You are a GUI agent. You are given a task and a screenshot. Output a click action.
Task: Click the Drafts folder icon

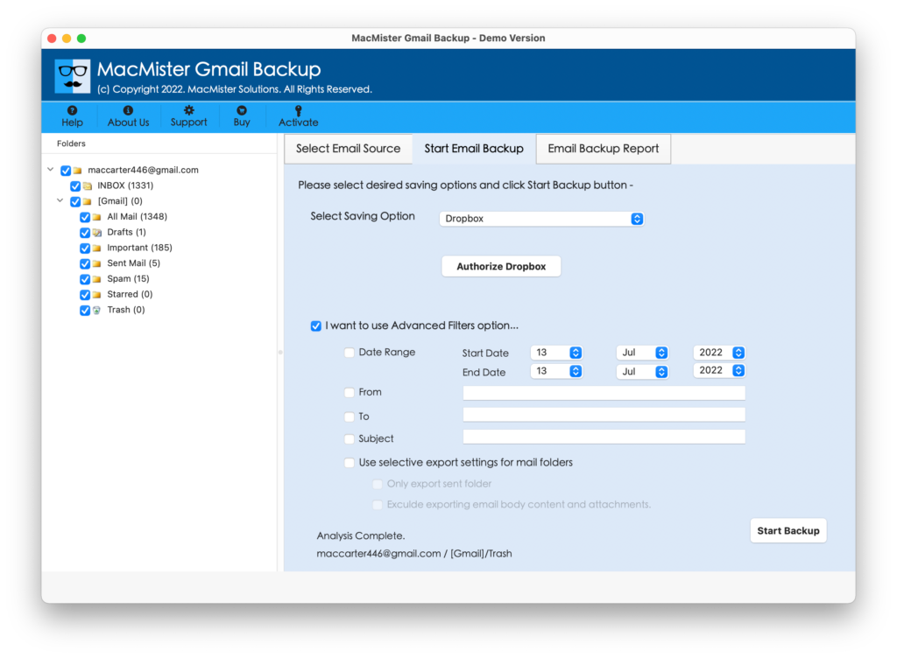(96, 233)
